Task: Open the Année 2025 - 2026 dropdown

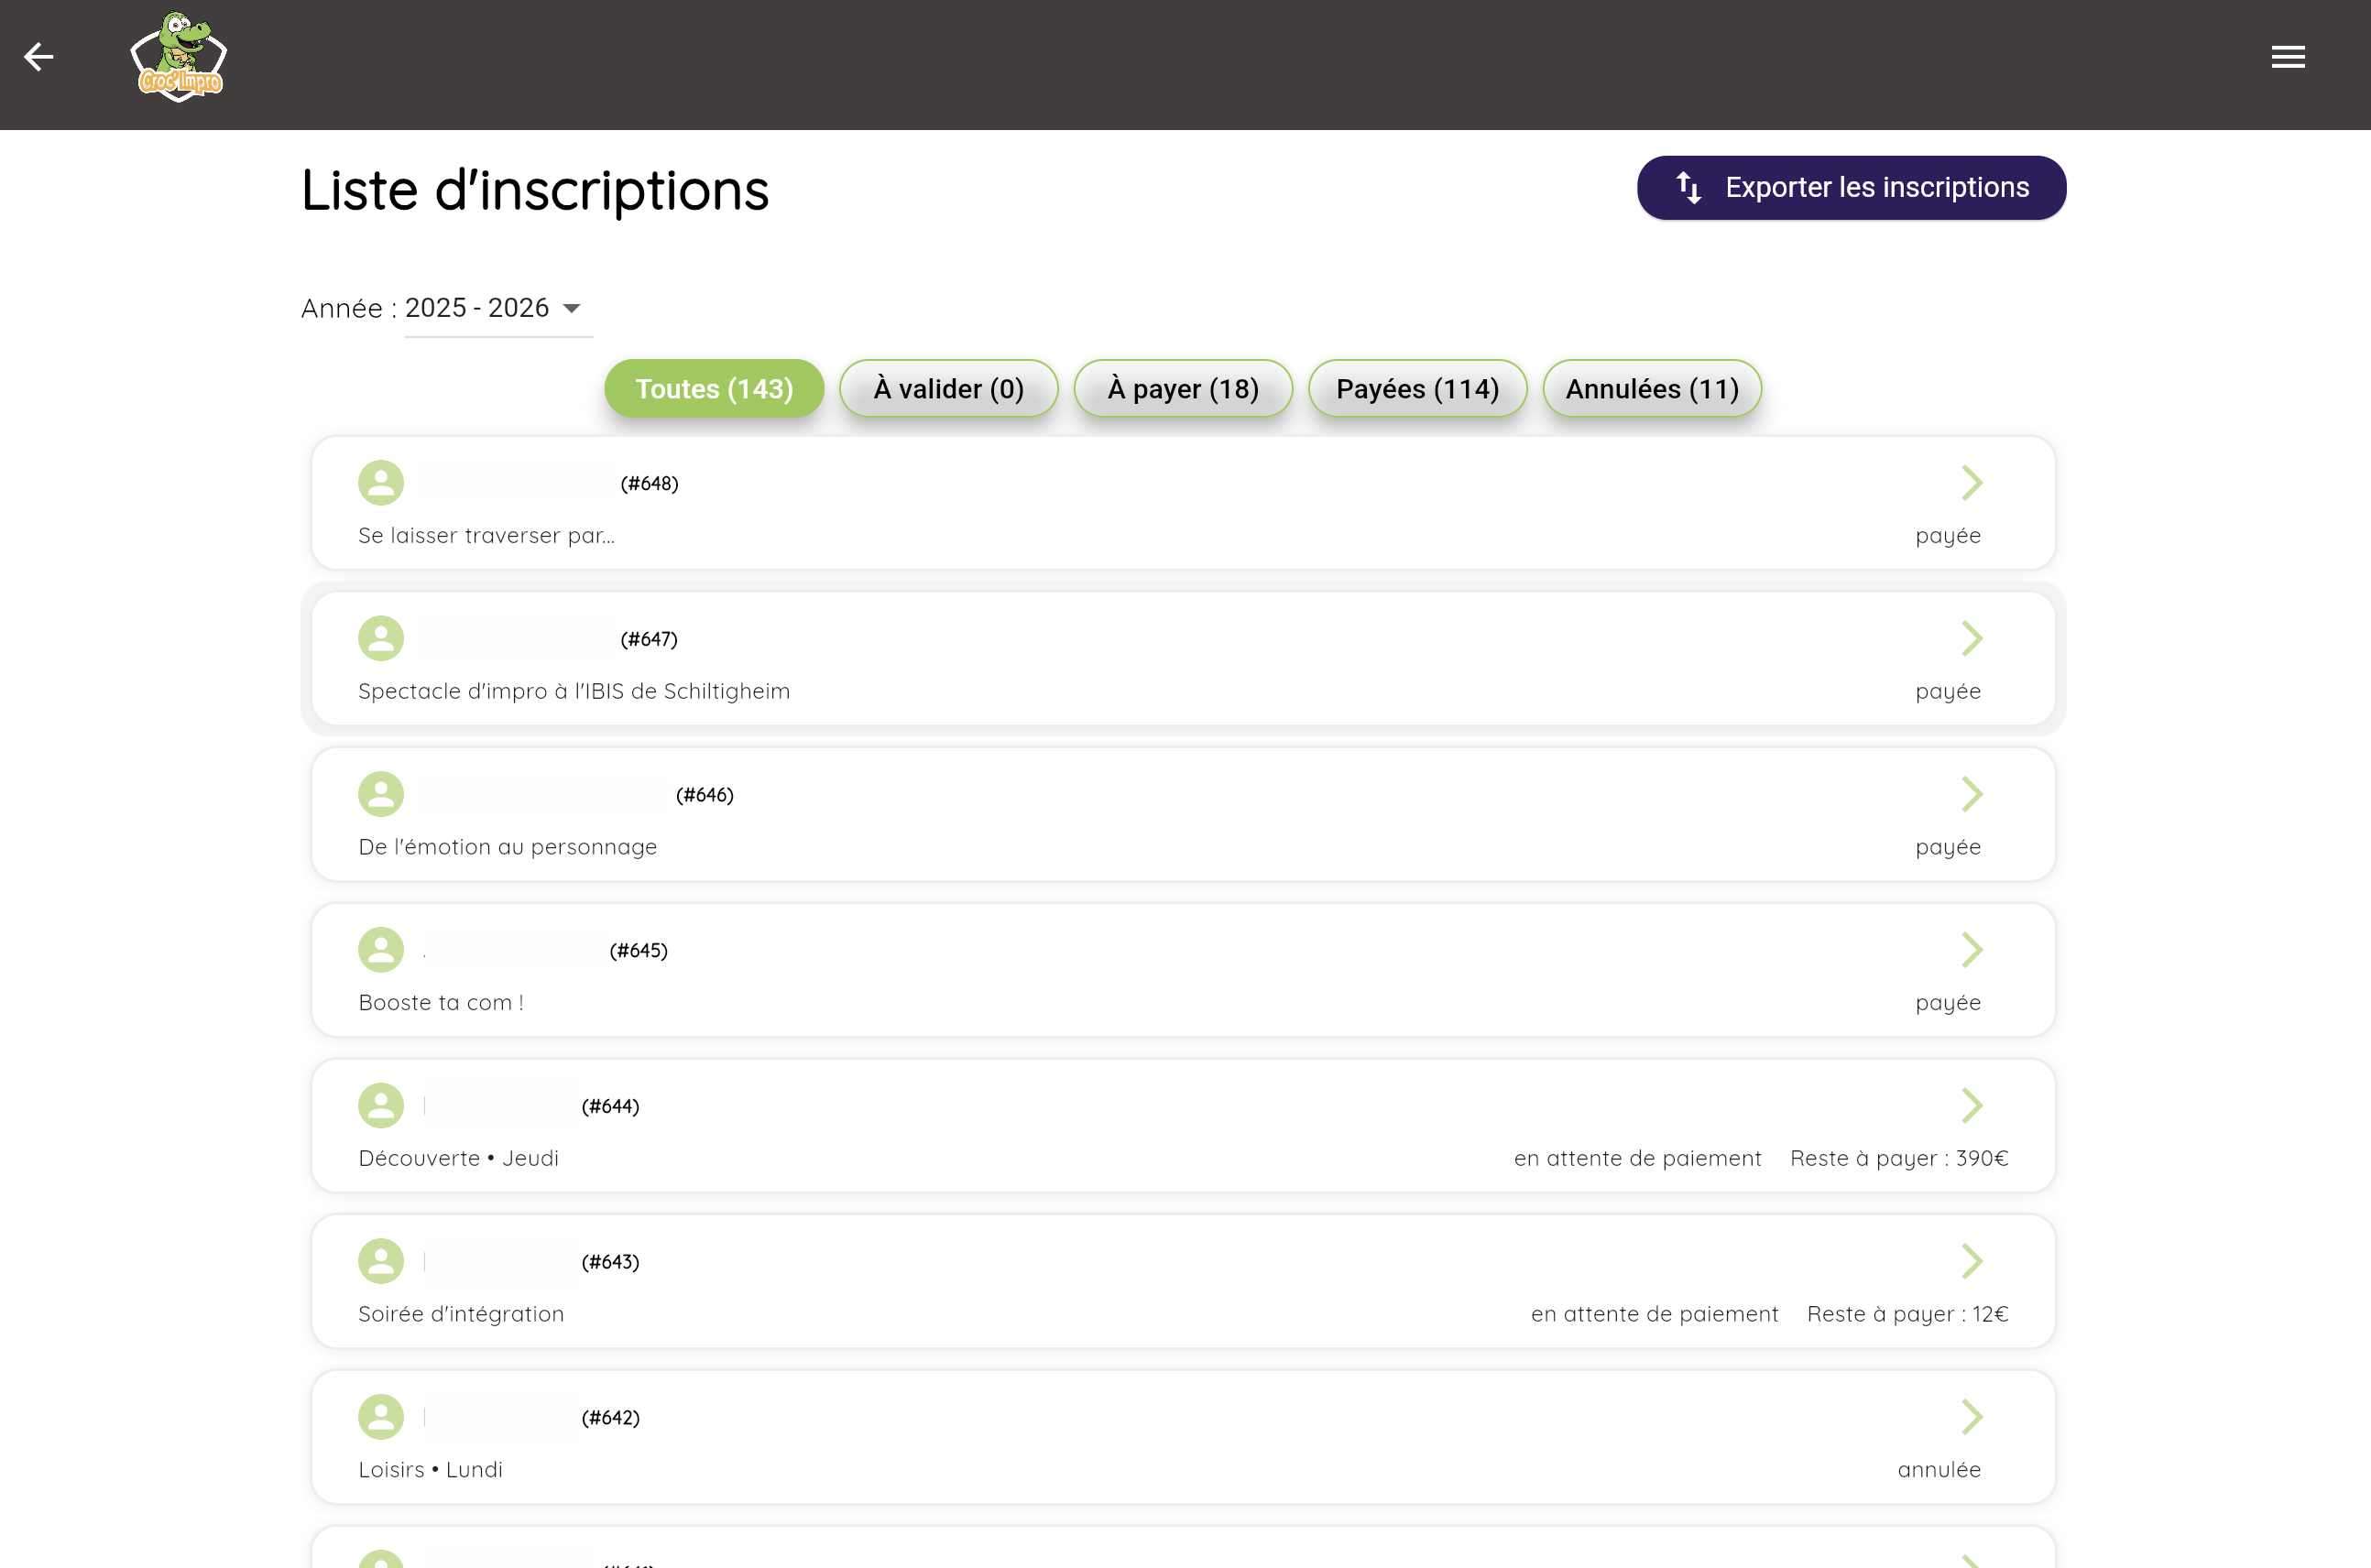Action: [x=497, y=308]
